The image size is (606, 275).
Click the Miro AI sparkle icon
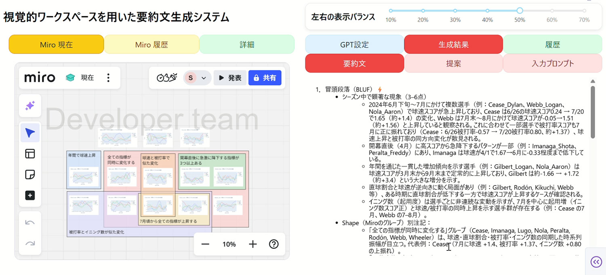tap(30, 106)
